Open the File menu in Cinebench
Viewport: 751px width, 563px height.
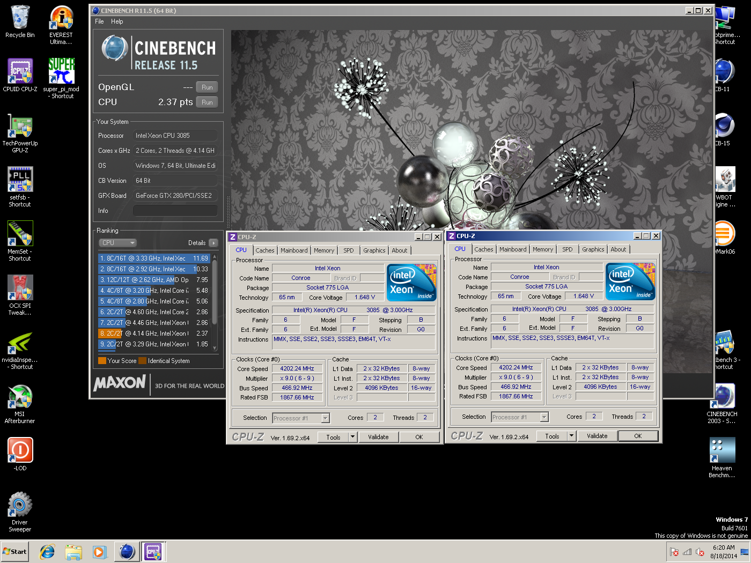click(99, 21)
